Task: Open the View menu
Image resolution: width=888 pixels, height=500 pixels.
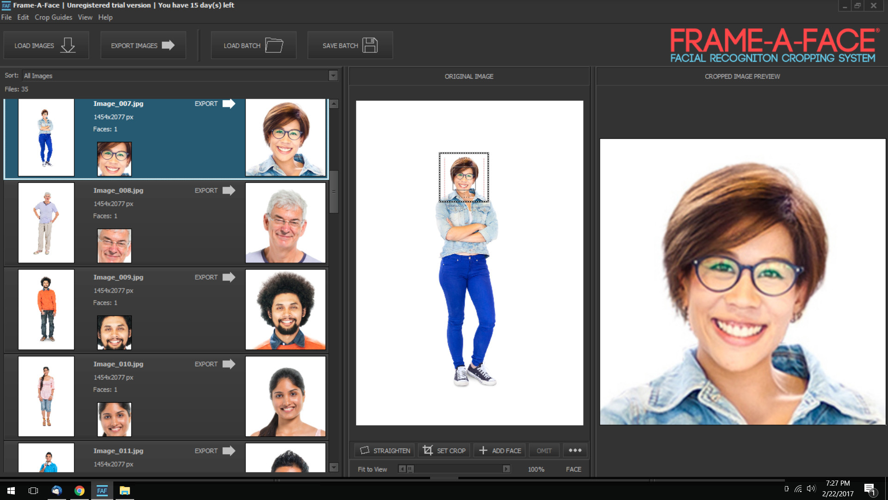Action: [85, 17]
